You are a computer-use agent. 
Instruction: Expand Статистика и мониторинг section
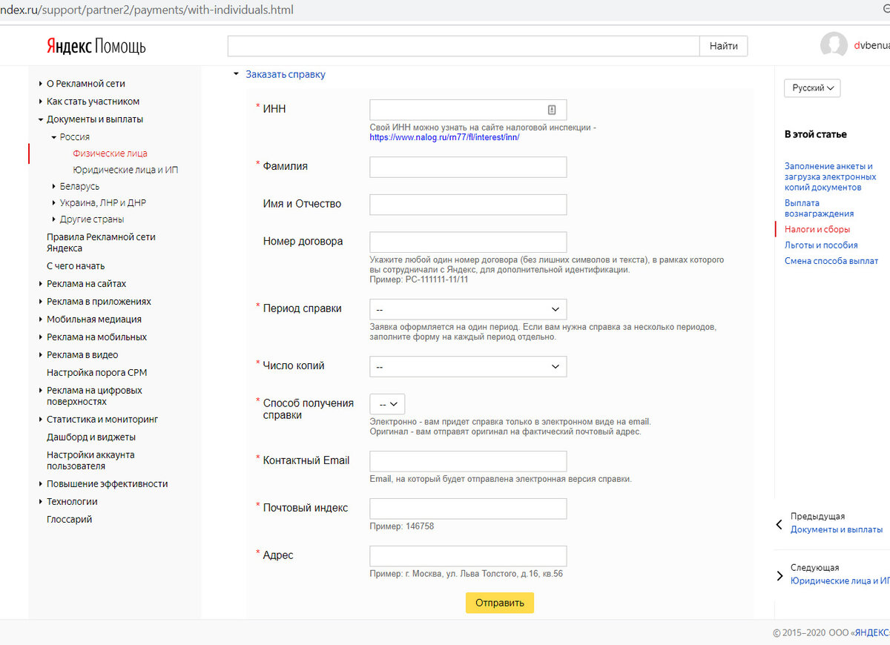(x=41, y=420)
